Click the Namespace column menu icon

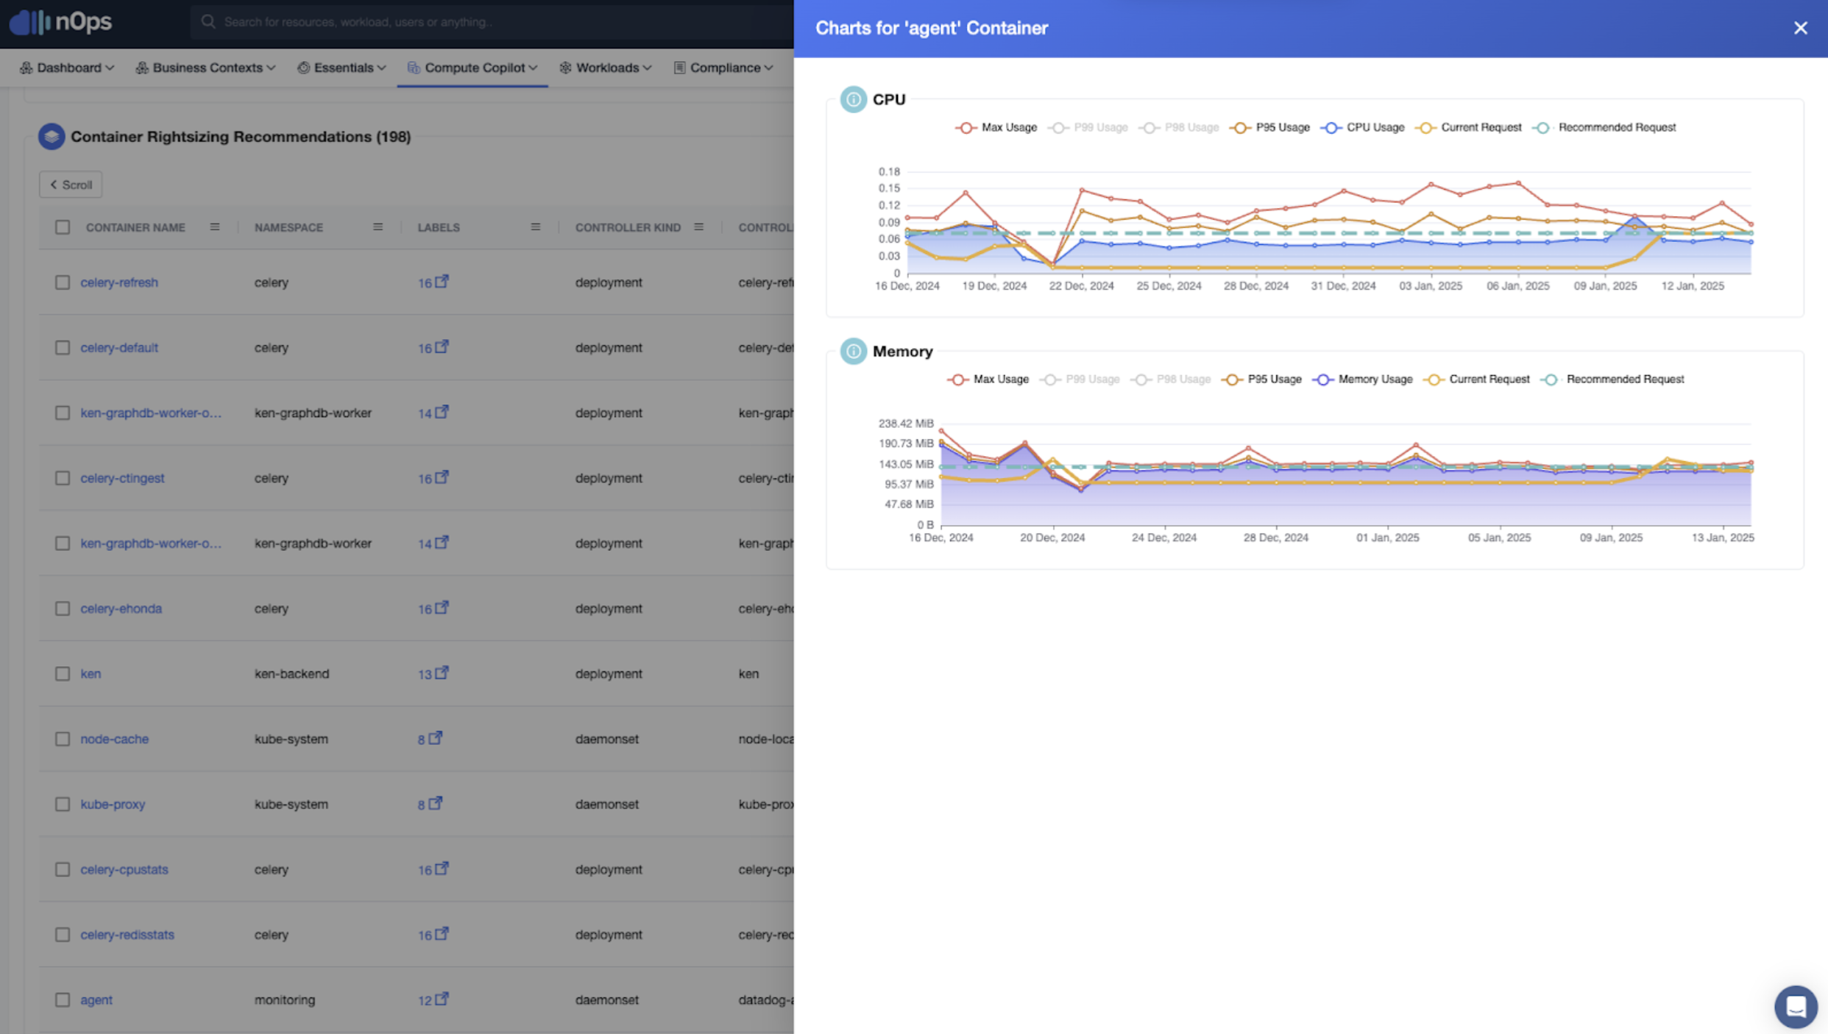coord(378,227)
